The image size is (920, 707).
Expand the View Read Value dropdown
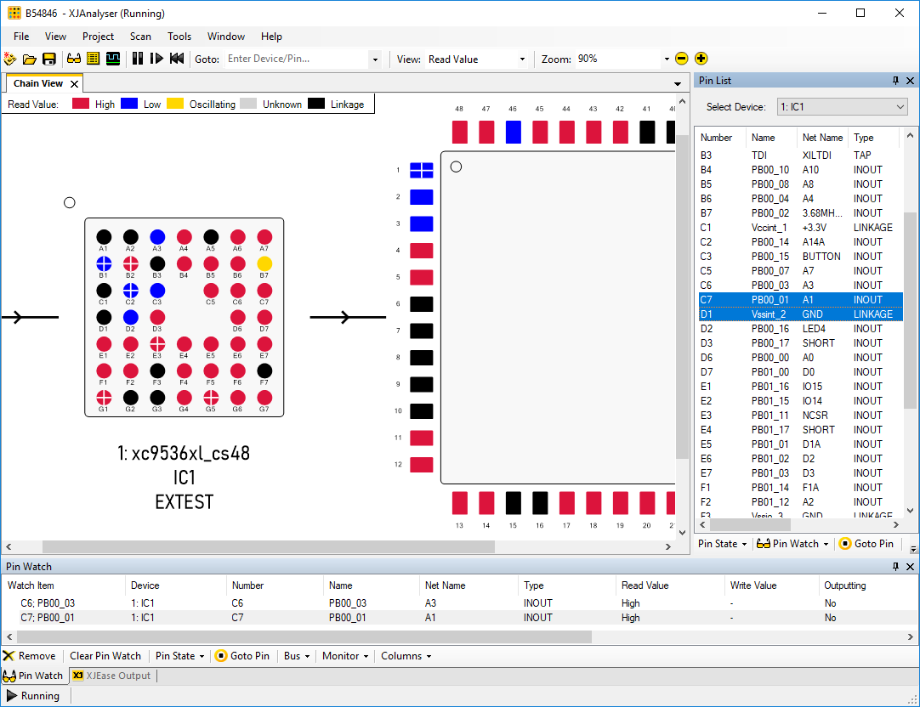[522, 59]
